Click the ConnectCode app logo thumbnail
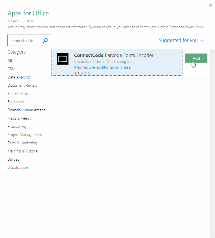 coord(63,59)
